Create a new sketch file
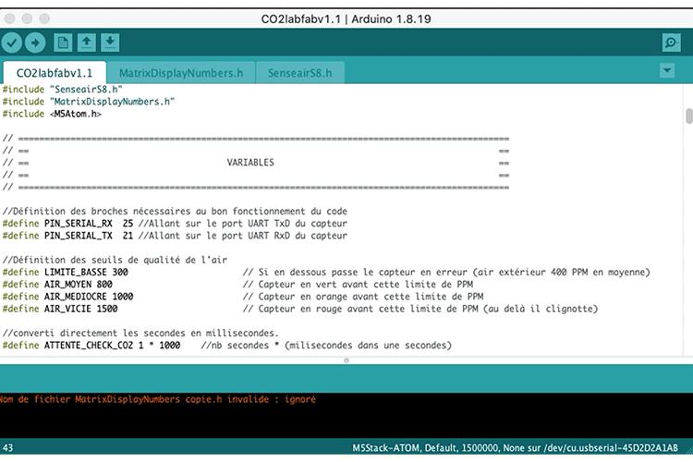Viewport: 693px width, 462px height. [63, 43]
